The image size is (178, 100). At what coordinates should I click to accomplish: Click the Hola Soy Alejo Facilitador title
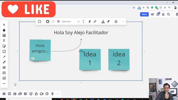[x=81, y=32]
